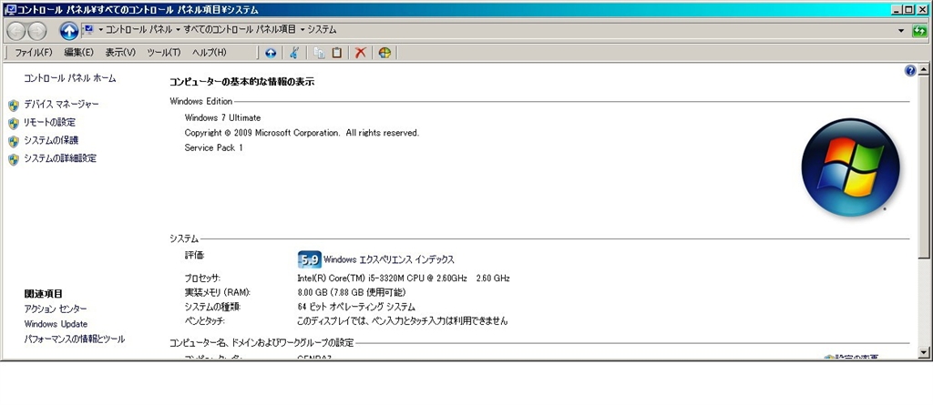Click the Windows 7 Ultimate text

tap(222, 117)
